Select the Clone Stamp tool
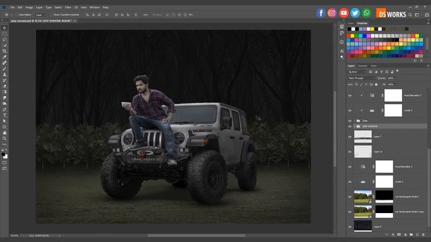Screen dimensions: 431x242 (5, 75)
